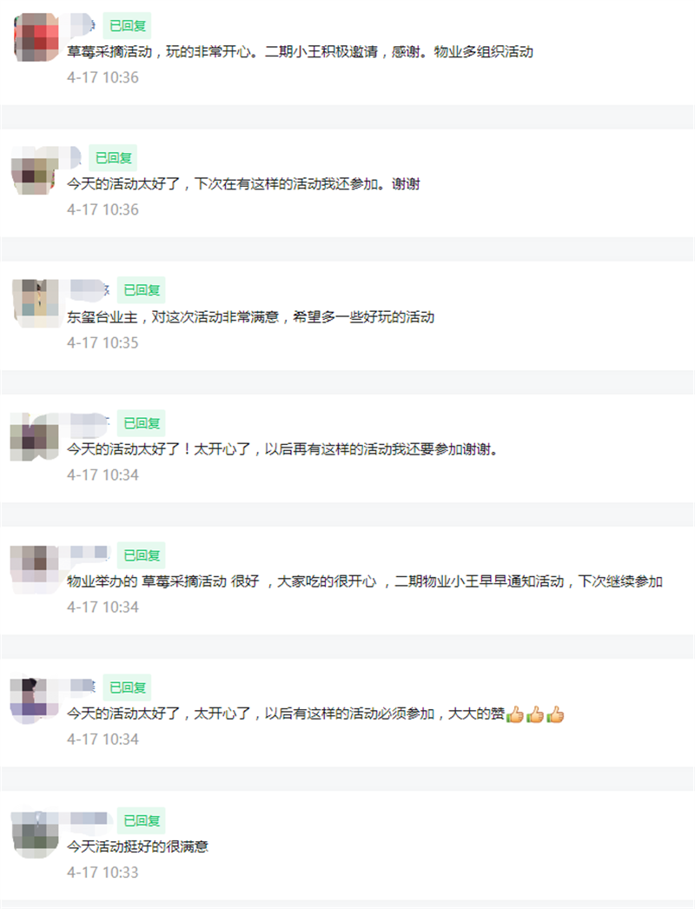Viewport: 695px width, 909px height.
Task: Click avatar of 10:33 commenter
Action: click(x=36, y=833)
